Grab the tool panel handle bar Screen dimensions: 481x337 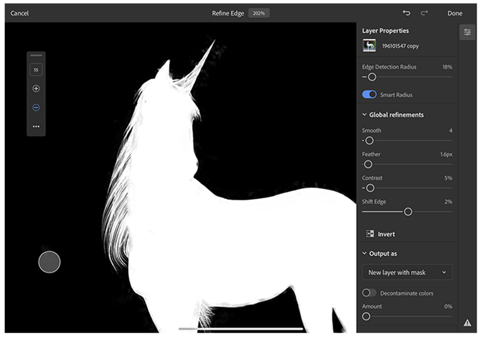tap(36, 55)
